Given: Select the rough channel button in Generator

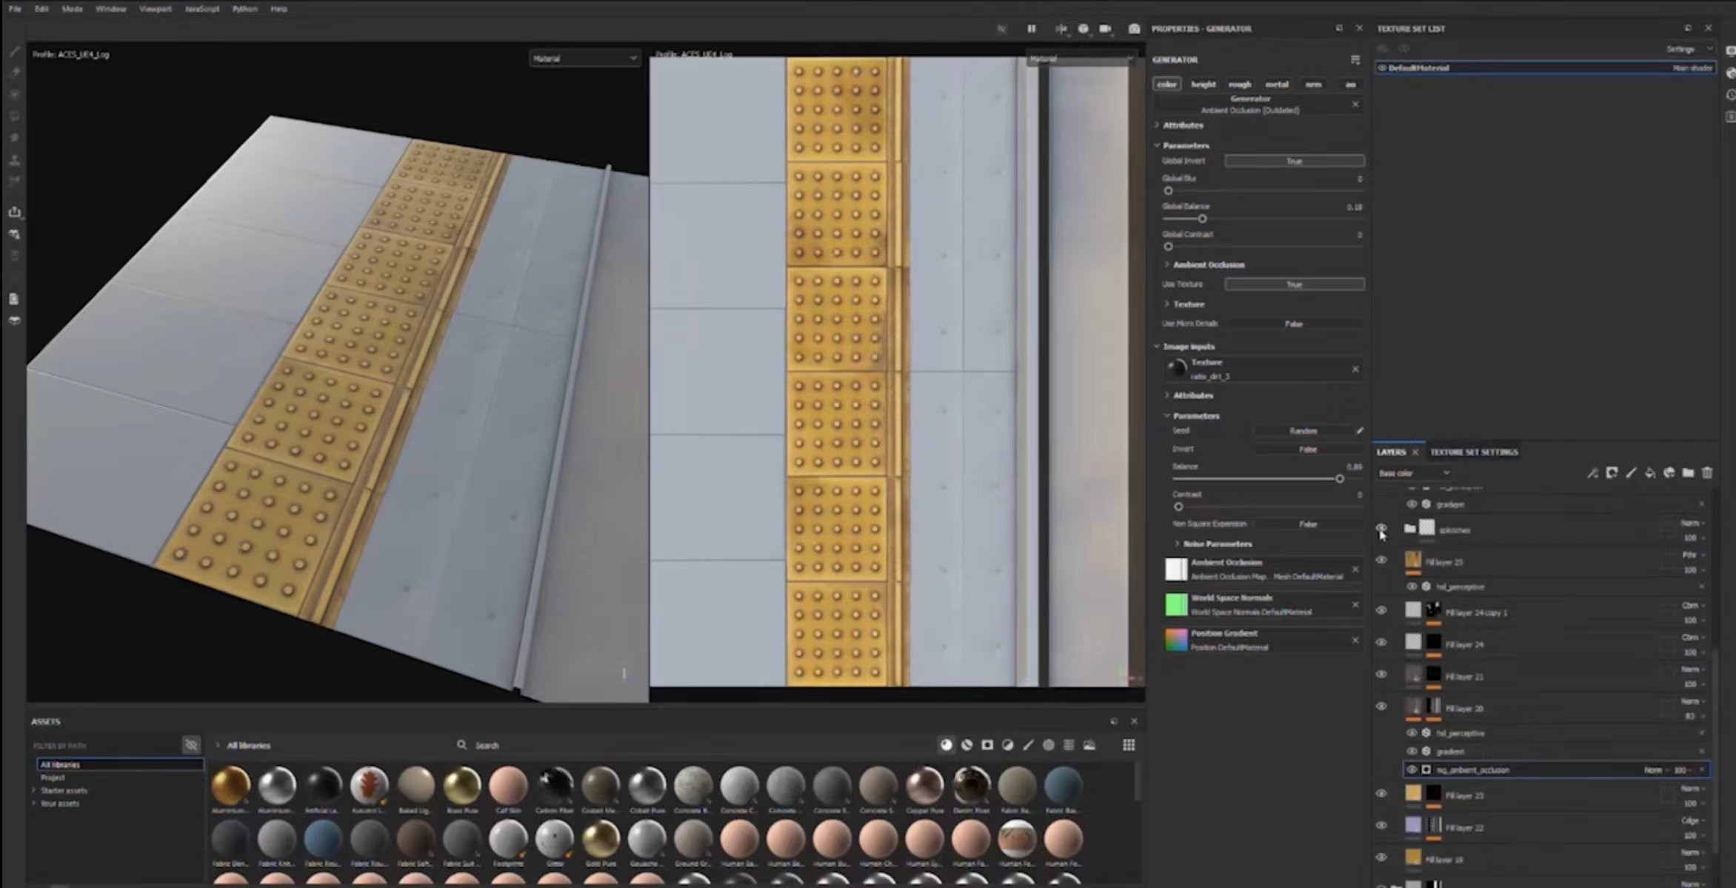Looking at the screenshot, I should 1240,84.
